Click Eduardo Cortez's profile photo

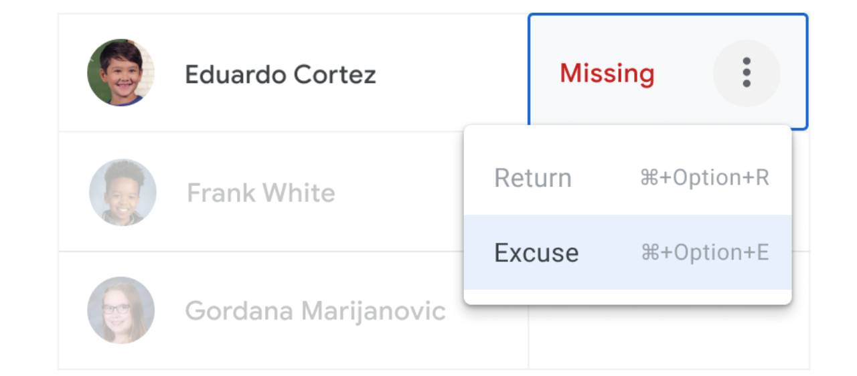121,72
